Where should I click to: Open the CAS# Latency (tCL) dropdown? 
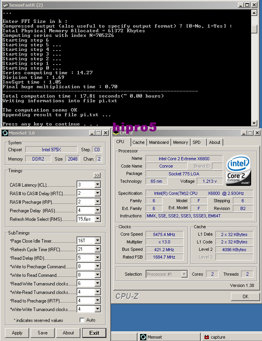(x=97, y=185)
